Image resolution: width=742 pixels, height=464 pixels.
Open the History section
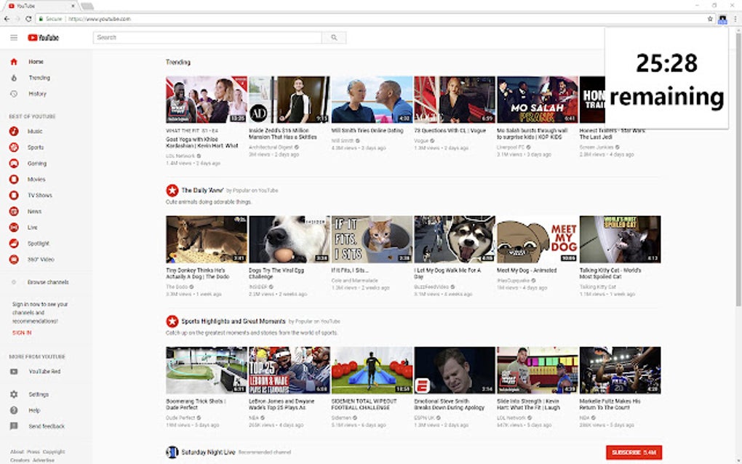[x=13, y=93]
